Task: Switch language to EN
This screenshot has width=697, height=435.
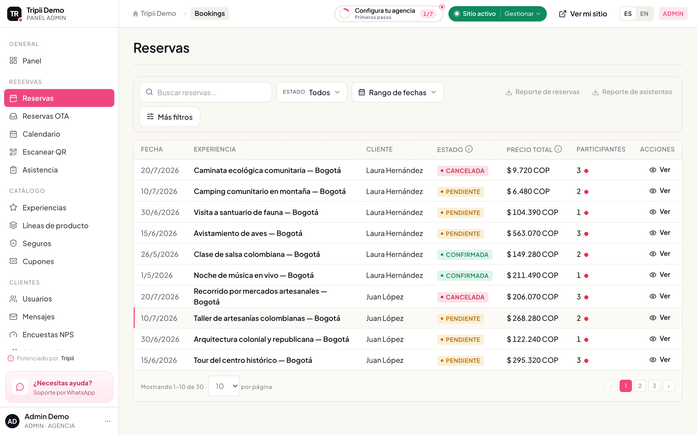Action: pyautogui.click(x=644, y=14)
